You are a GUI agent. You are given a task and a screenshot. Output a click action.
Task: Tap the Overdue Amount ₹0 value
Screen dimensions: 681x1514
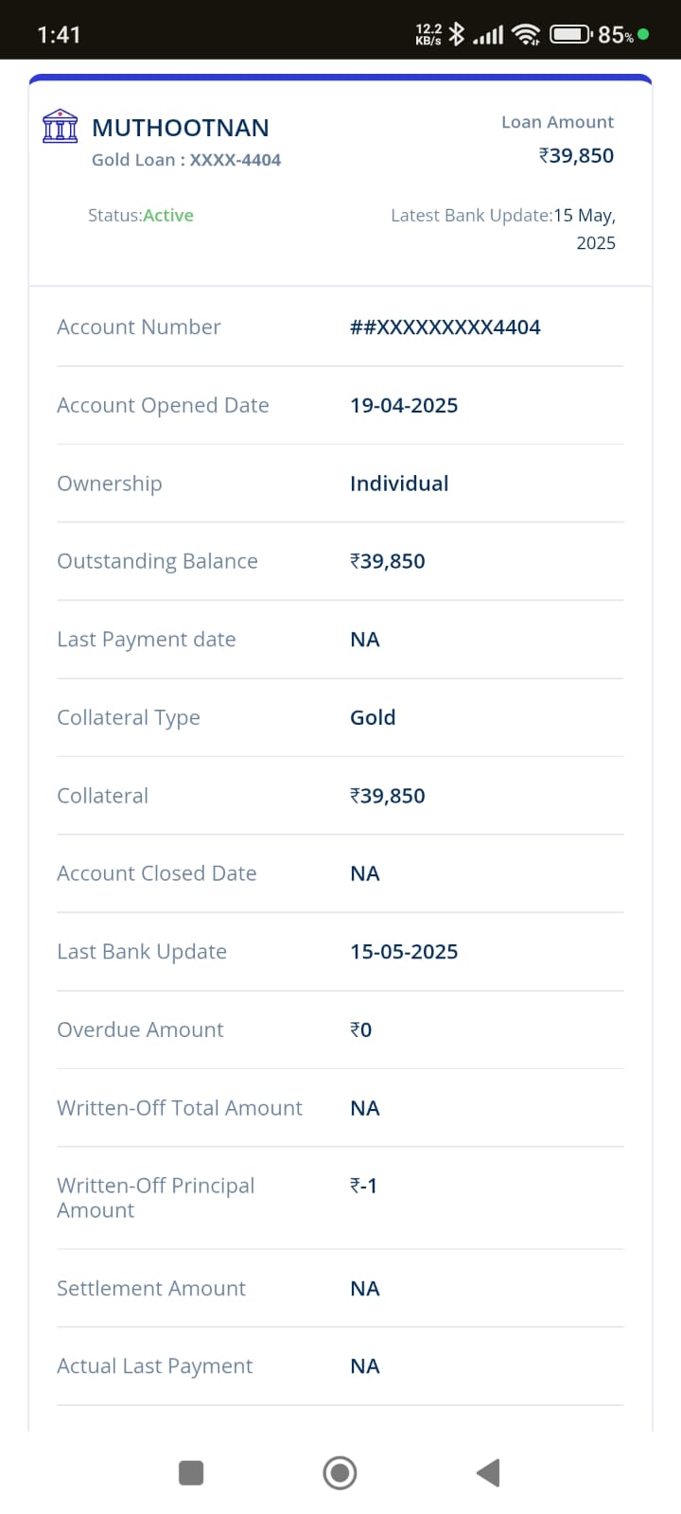[x=361, y=1030]
